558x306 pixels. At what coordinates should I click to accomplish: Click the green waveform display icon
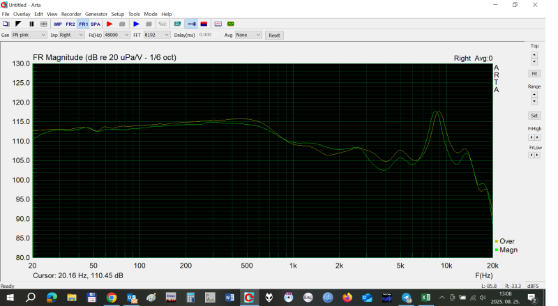(231, 24)
